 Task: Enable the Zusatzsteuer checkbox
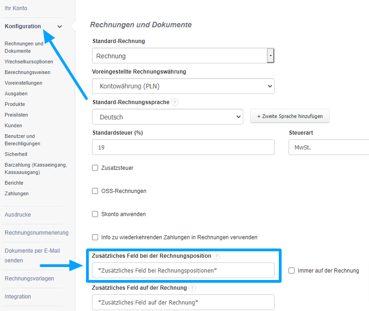(95, 168)
